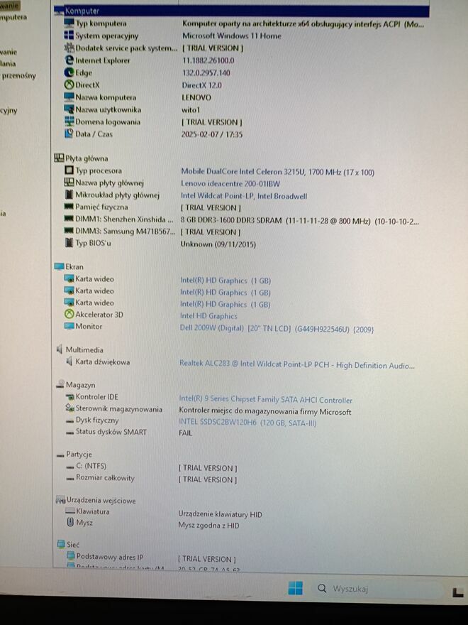Click the Płyta główna section icon
The width and height of the screenshot is (468, 625).
pos(59,158)
